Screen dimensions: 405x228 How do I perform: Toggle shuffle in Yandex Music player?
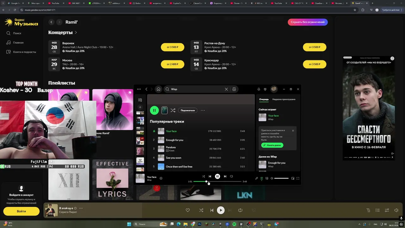[x=201, y=210]
